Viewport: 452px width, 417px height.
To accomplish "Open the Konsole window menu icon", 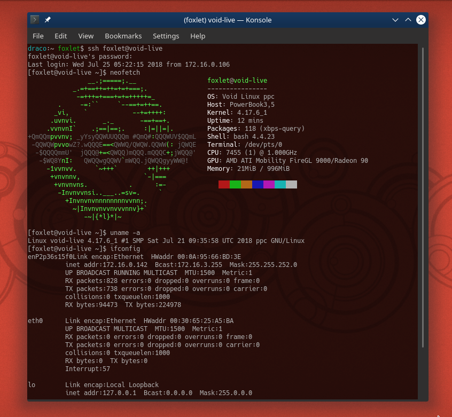I will click(35, 20).
